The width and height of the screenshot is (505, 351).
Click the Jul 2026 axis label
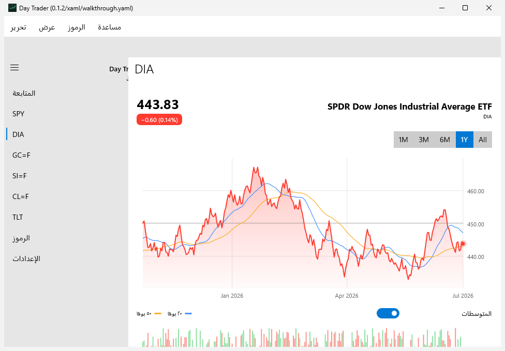click(463, 296)
